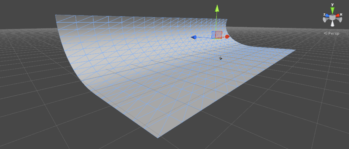The width and height of the screenshot is (349, 149).
Task: Toggle the Persp projection label
Action: pos(334,33)
